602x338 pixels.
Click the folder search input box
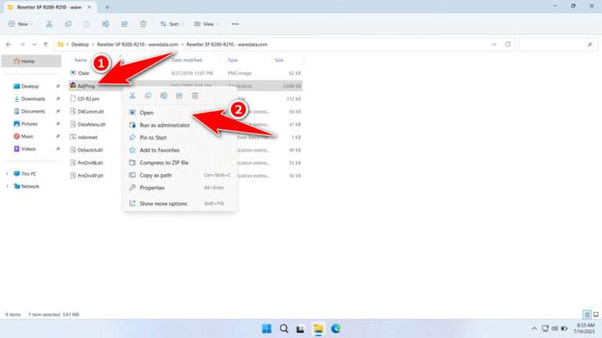pos(555,45)
